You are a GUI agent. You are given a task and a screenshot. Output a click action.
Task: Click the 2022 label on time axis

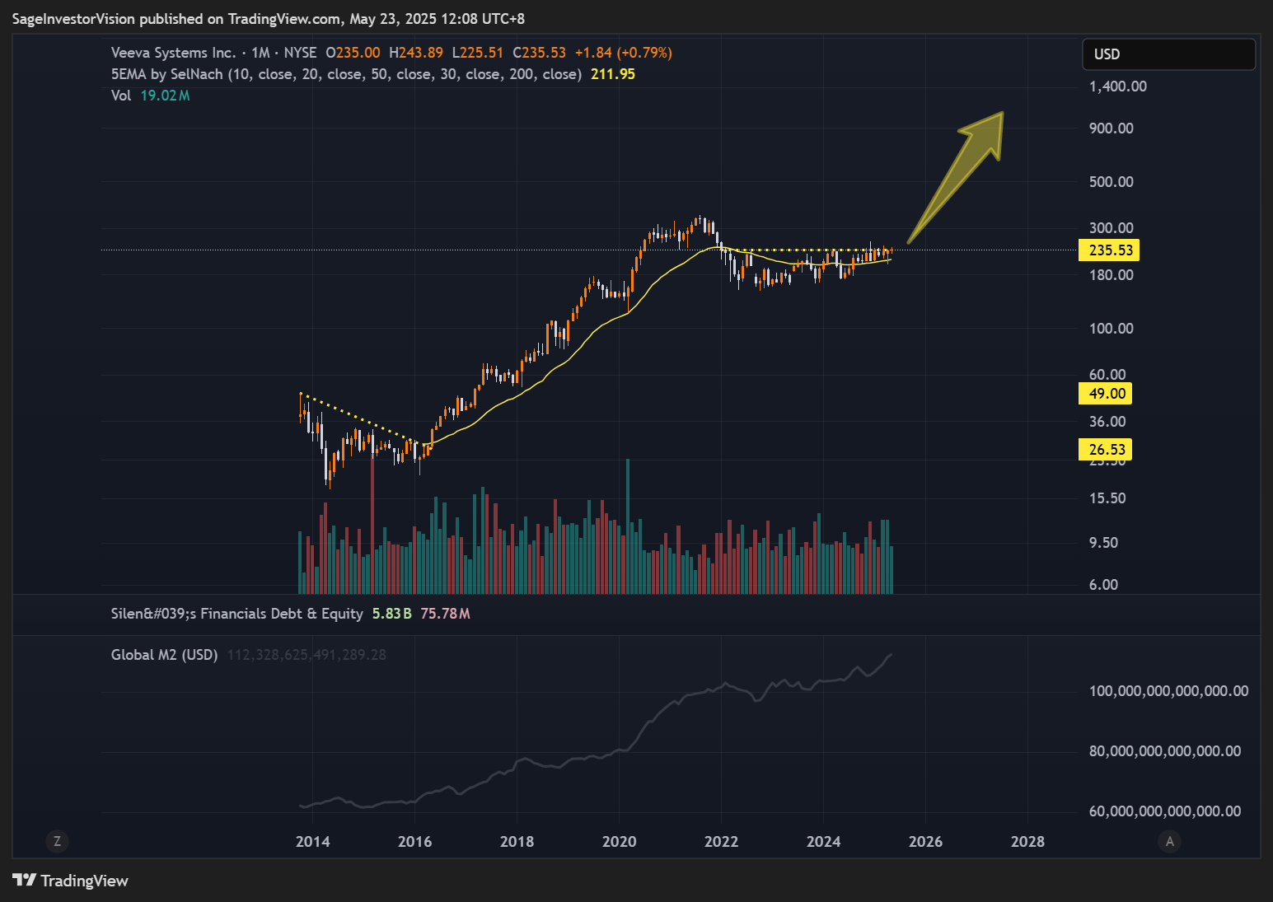click(x=722, y=842)
